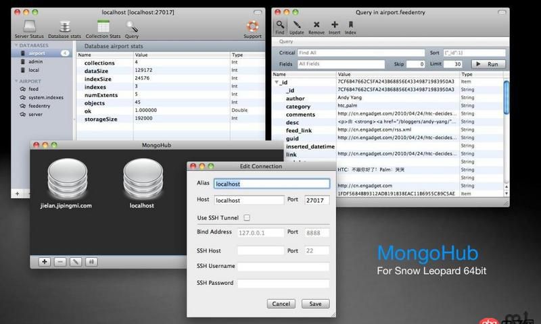The image size is (541, 324).
Task: Open the Support lifebuoy icon
Action: (252, 29)
